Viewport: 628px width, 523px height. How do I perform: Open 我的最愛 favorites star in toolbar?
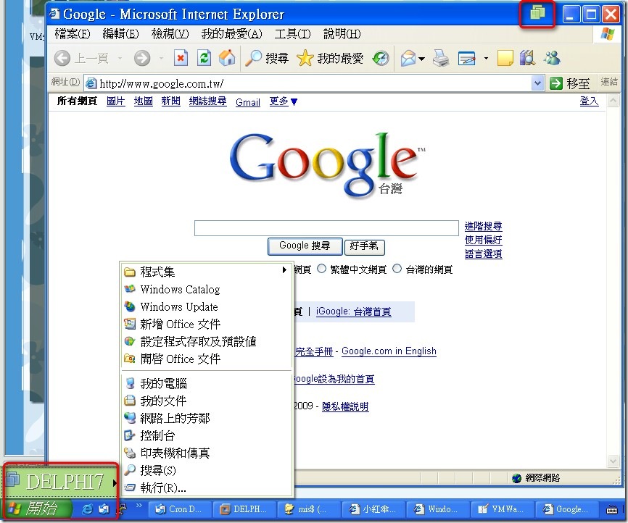(330, 59)
